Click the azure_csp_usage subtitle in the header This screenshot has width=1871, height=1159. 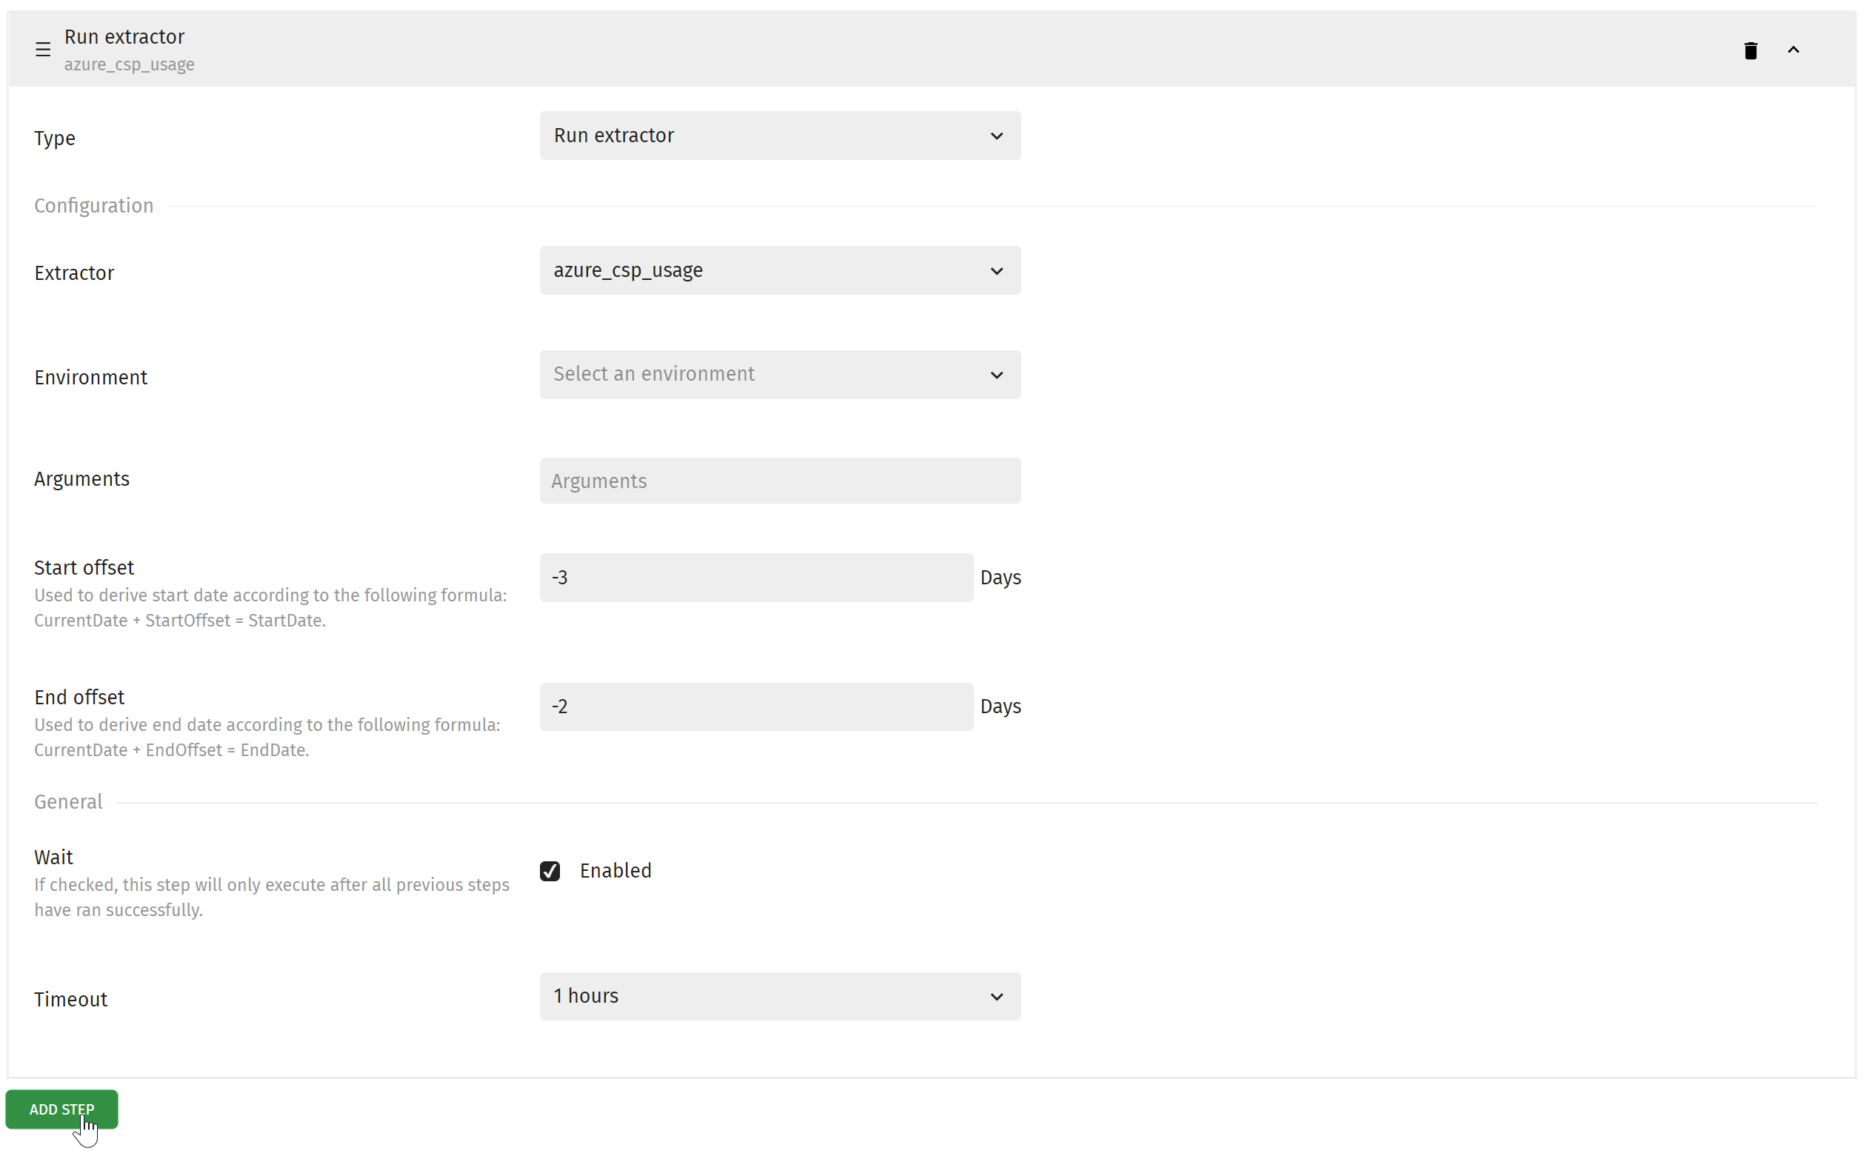coord(130,64)
